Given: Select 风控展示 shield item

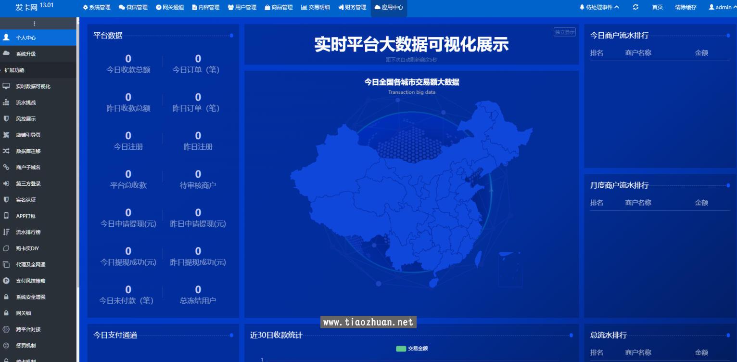Looking at the screenshot, I should [x=38, y=119].
